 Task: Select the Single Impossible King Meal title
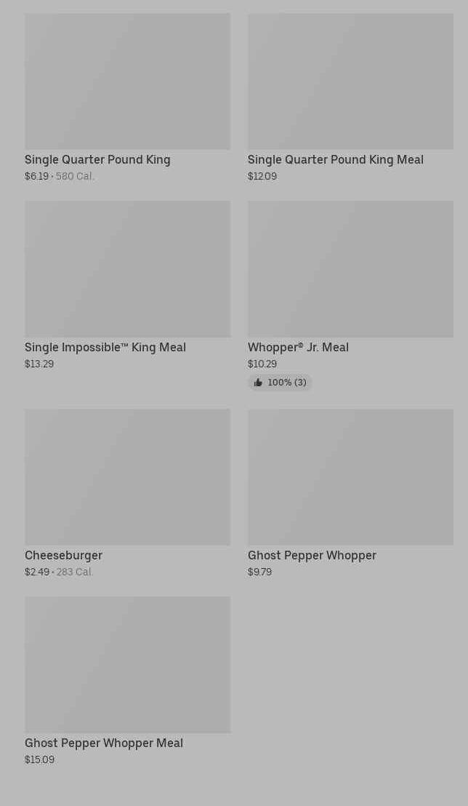tap(105, 348)
